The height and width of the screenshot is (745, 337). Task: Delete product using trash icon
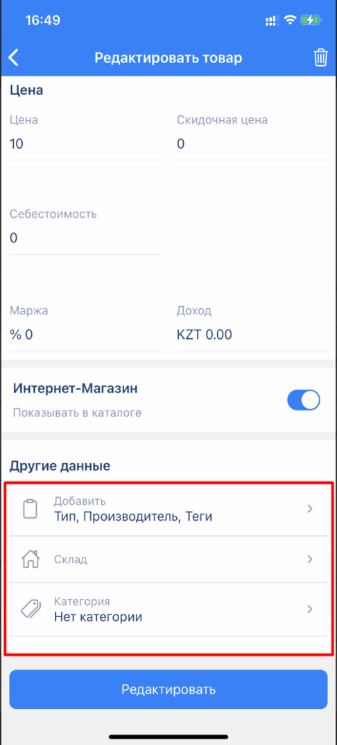click(x=320, y=58)
